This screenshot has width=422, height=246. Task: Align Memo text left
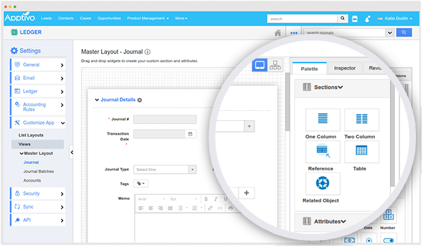[x=141, y=208]
